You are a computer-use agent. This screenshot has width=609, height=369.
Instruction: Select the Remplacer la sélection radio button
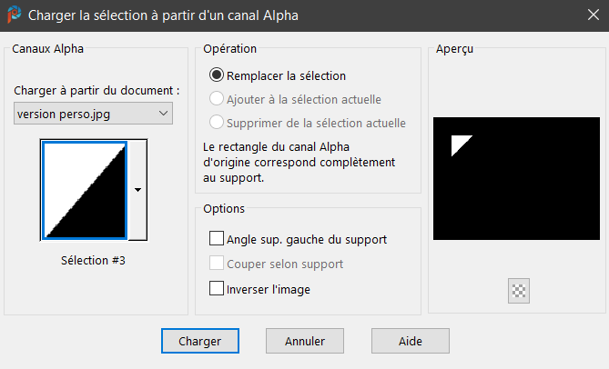pyautogui.click(x=217, y=75)
